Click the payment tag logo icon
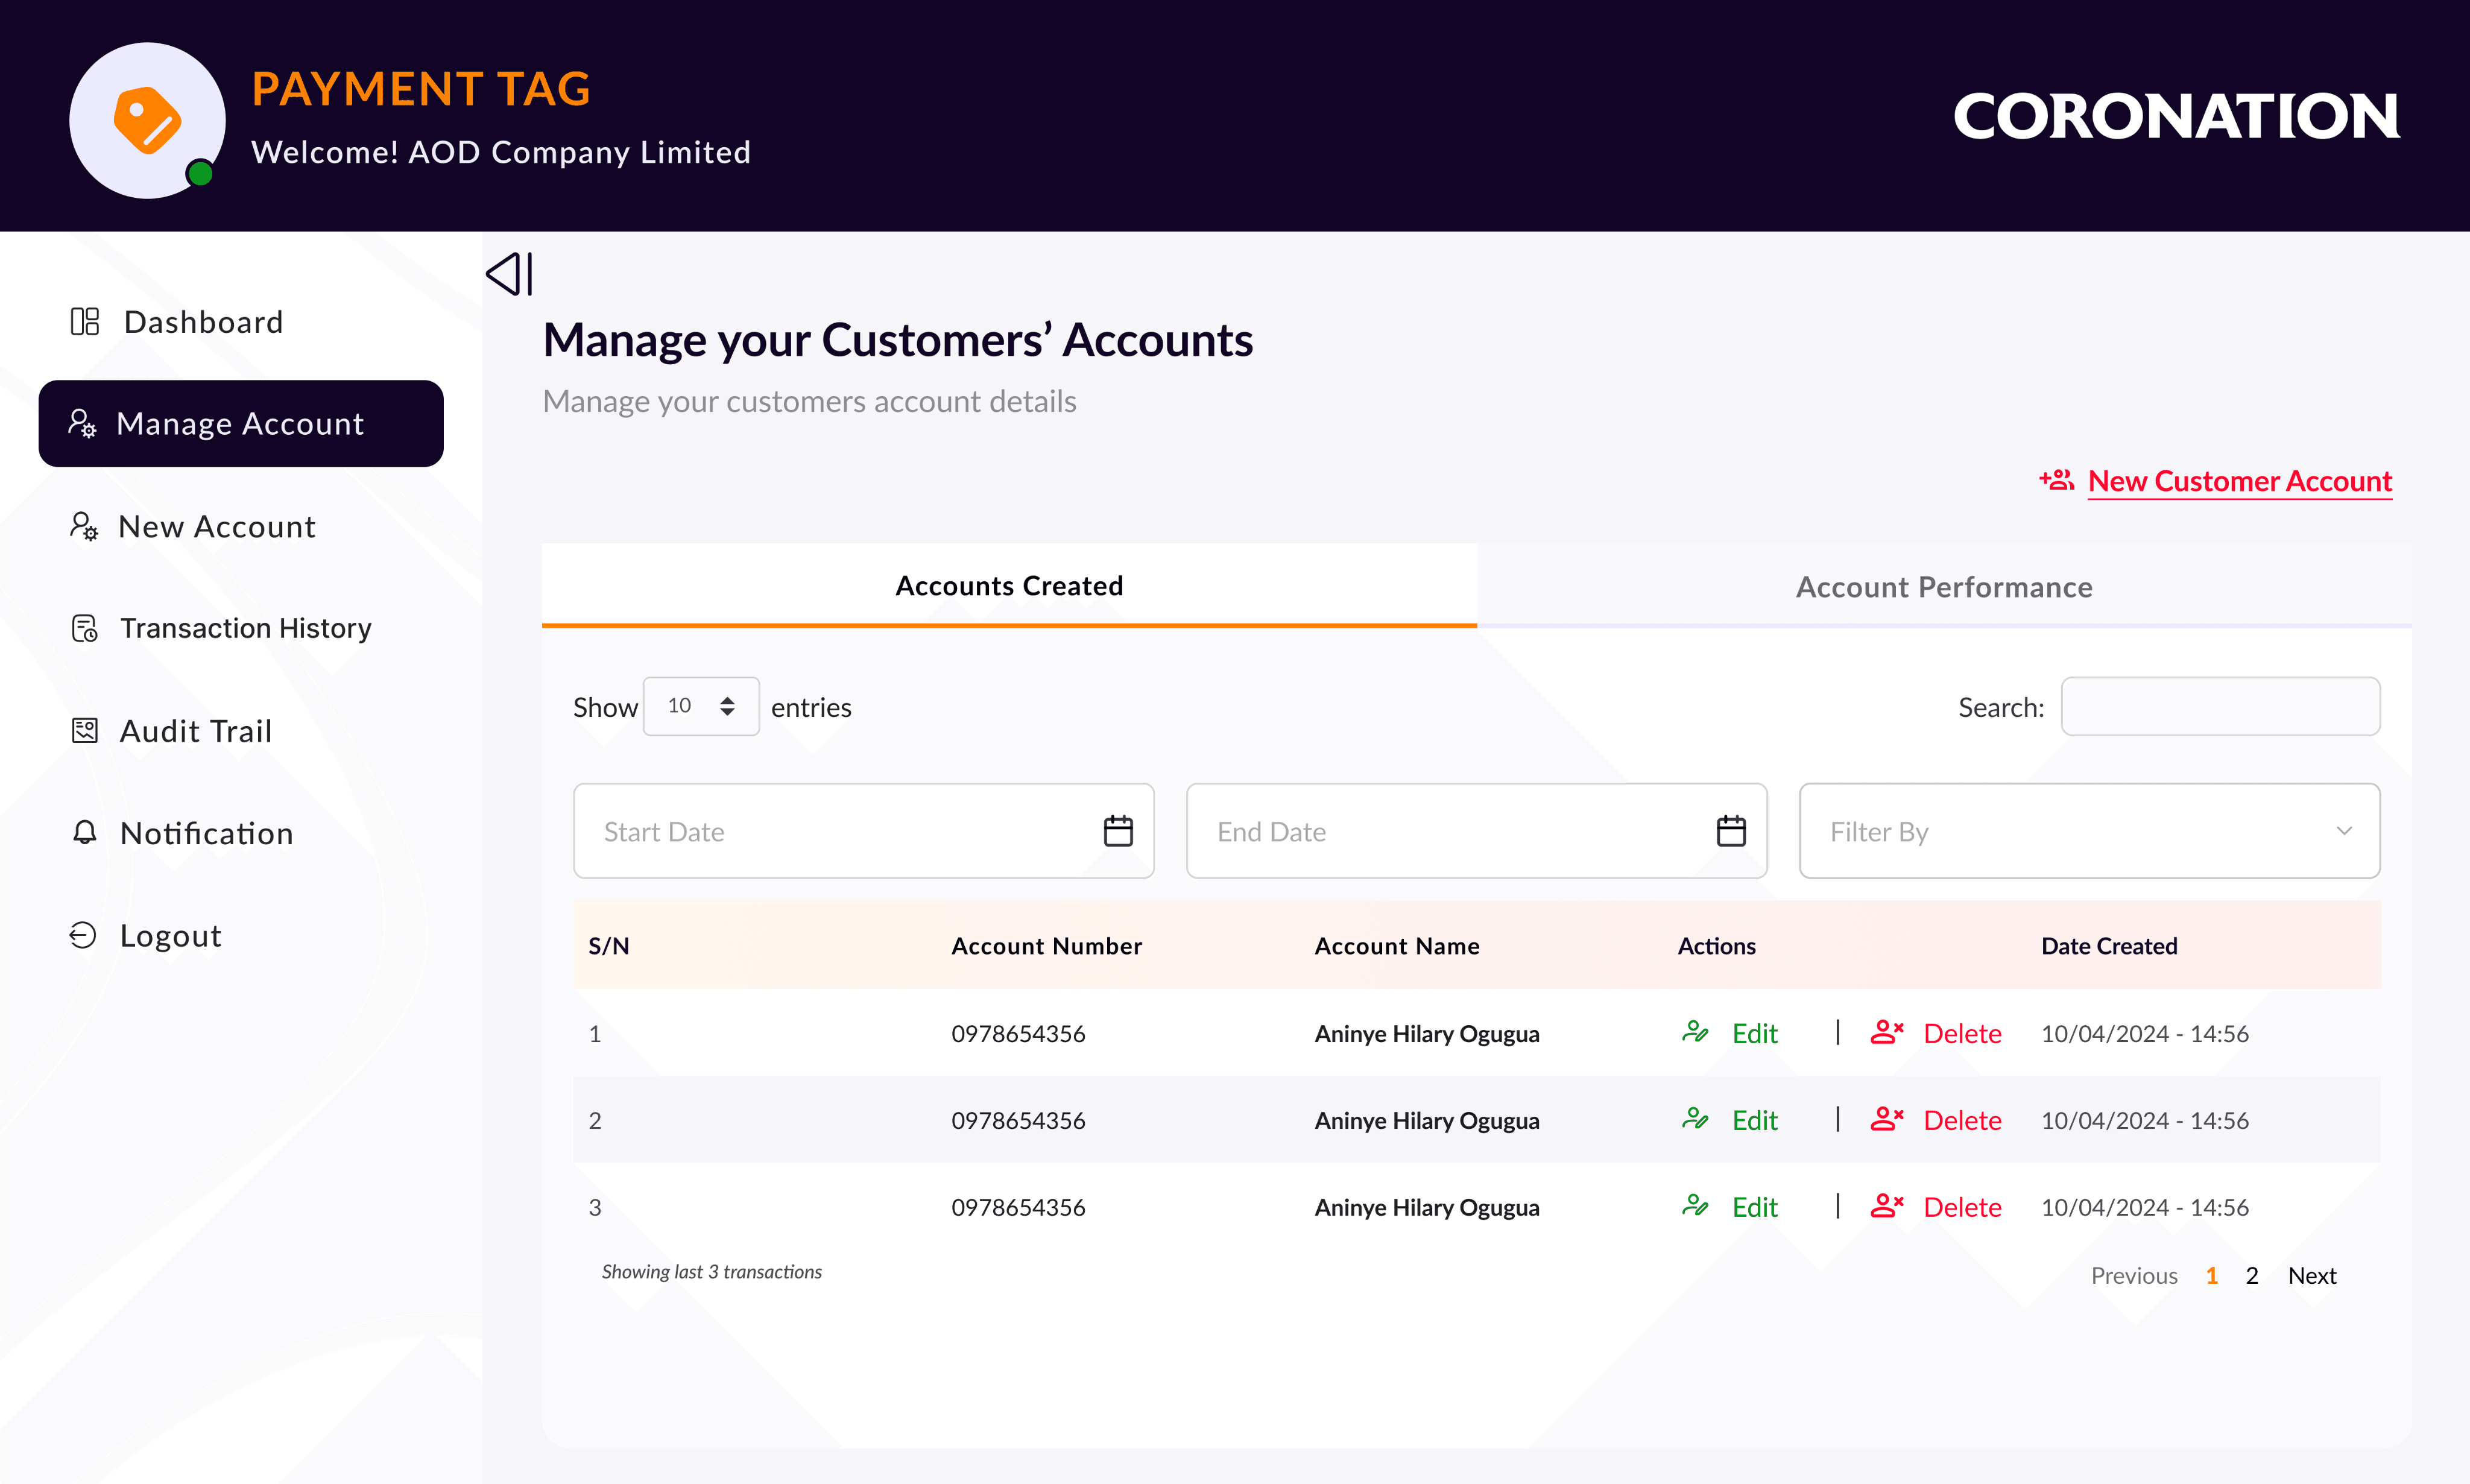Image resolution: width=2470 pixels, height=1484 pixels. (147, 120)
